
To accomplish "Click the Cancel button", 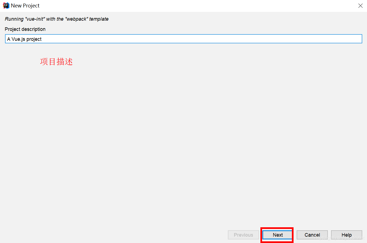I will pyautogui.click(x=312, y=235).
